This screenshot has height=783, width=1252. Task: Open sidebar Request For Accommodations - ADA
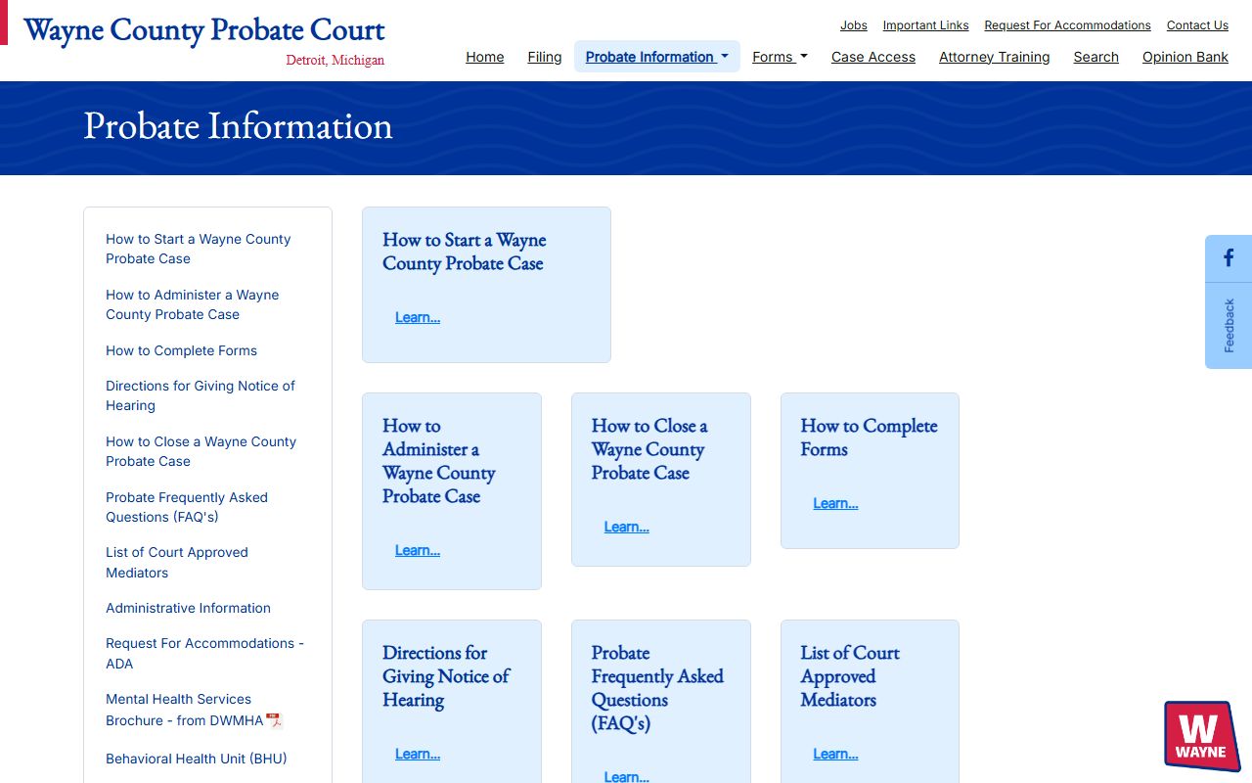pos(204,653)
